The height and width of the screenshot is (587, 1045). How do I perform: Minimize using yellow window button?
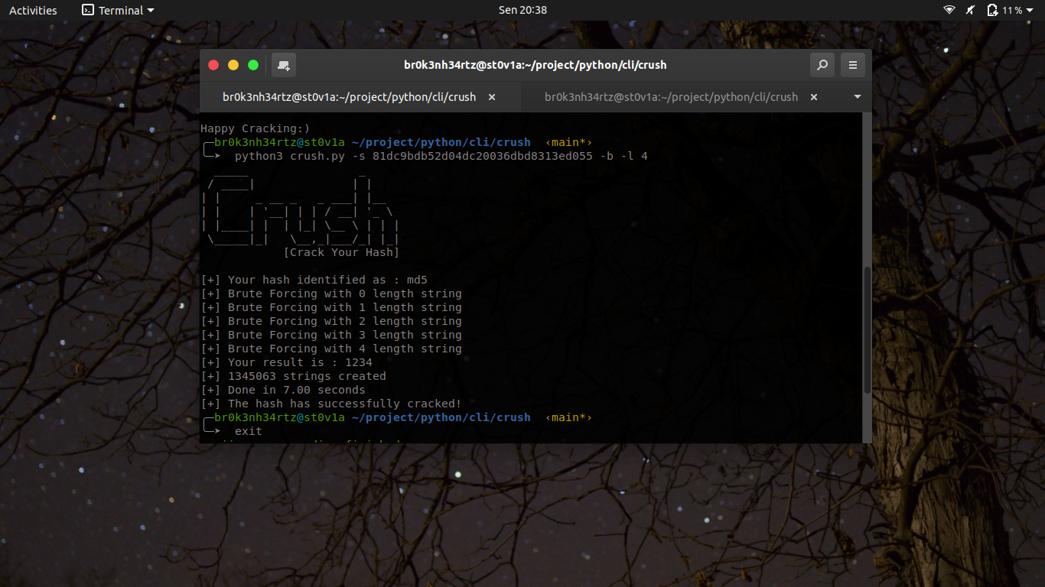point(233,65)
